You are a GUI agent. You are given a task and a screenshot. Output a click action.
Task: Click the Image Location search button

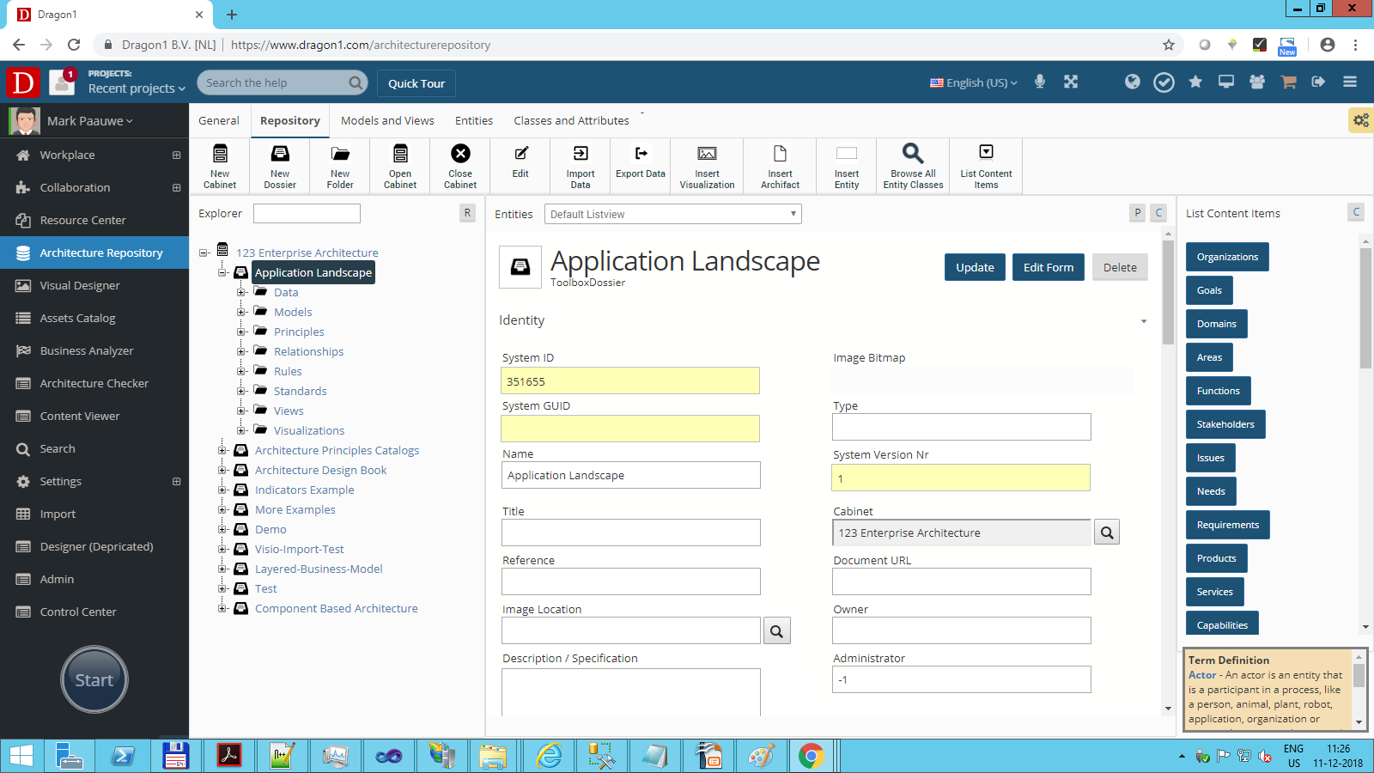[x=776, y=630]
